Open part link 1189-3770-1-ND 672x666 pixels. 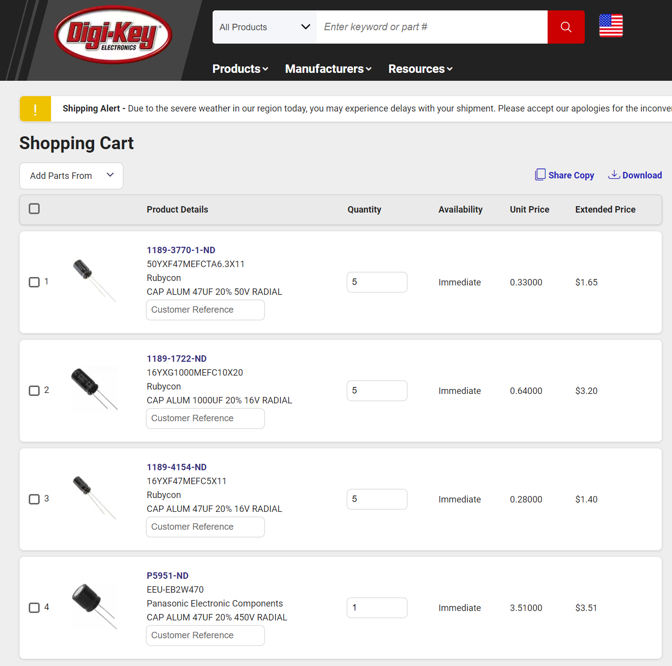point(181,250)
